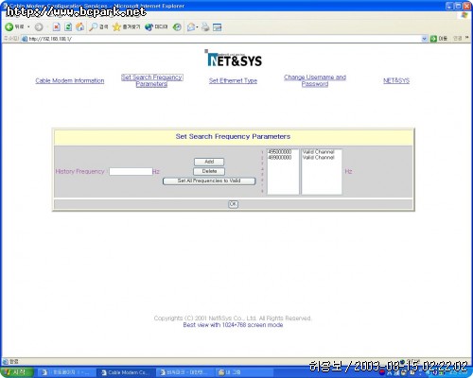473x378 pixels.
Task: Open the Cable Modem Information link
Action: (x=70, y=80)
